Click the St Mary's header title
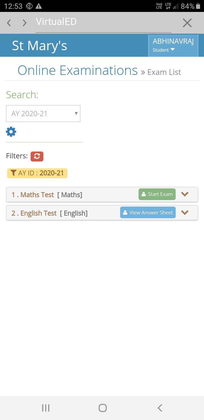This screenshot has width=204, height=420. point(40,46)
